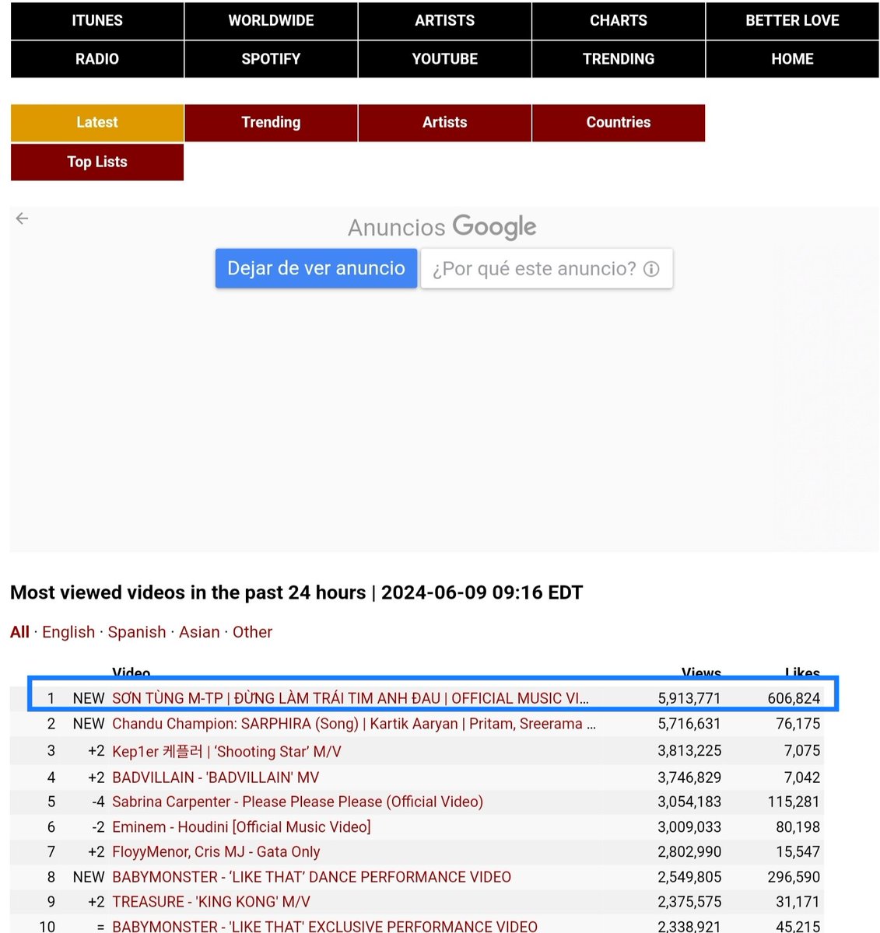880x933 pixels.
Task: Click the 5,913,771 views value
Action: tap(689, 698)
